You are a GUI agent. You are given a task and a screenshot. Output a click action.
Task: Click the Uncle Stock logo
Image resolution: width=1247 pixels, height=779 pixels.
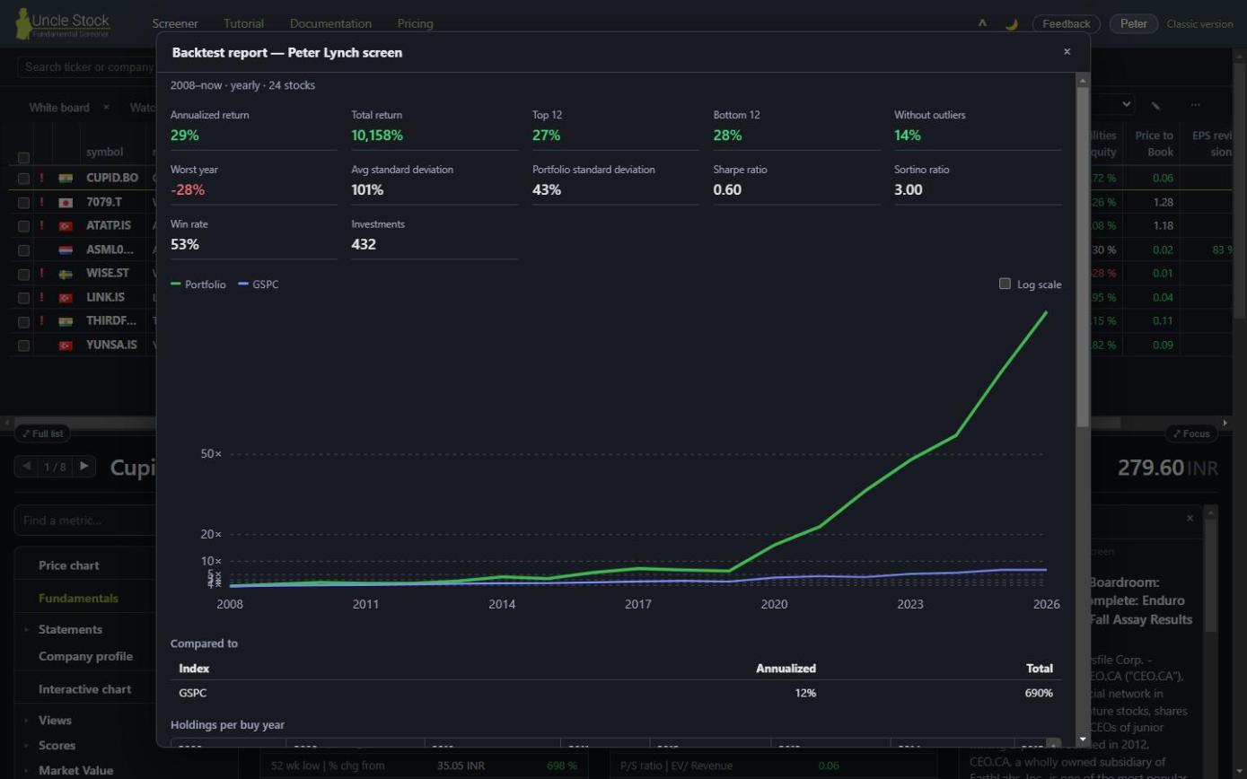coord(63,24)
